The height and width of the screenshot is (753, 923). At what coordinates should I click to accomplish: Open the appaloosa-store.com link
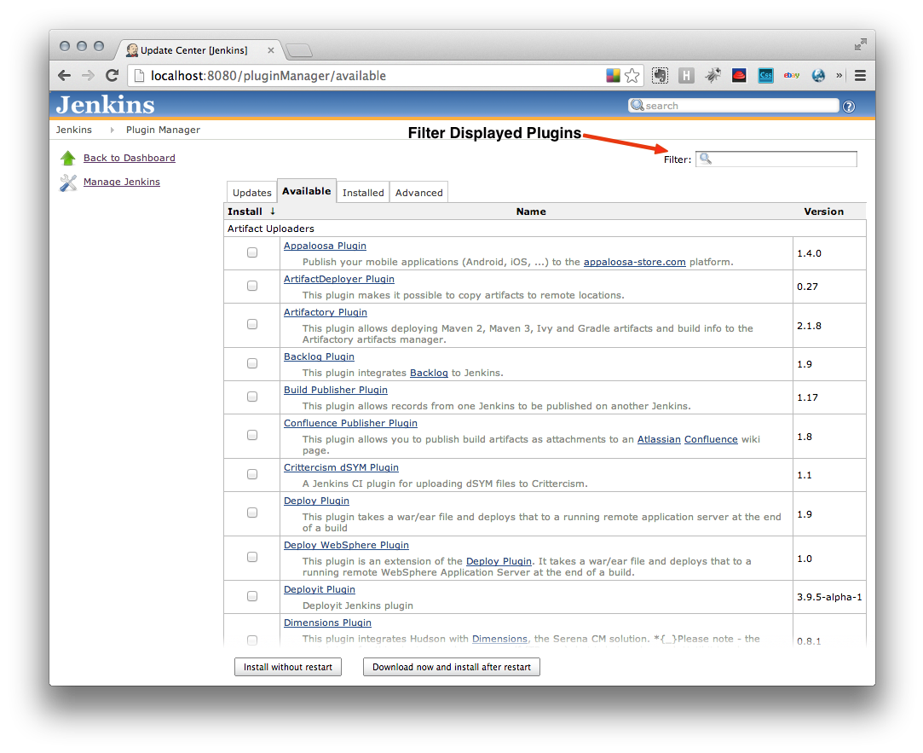[x=635, y=262]
